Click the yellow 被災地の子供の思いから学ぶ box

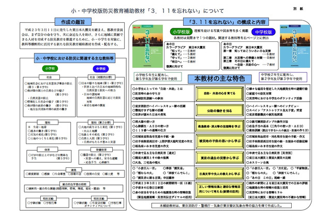tap(219, 141)
